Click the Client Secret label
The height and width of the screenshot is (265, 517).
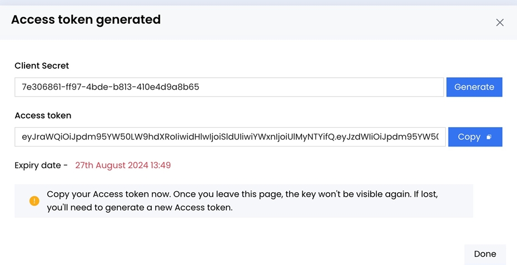click(42, 66)
